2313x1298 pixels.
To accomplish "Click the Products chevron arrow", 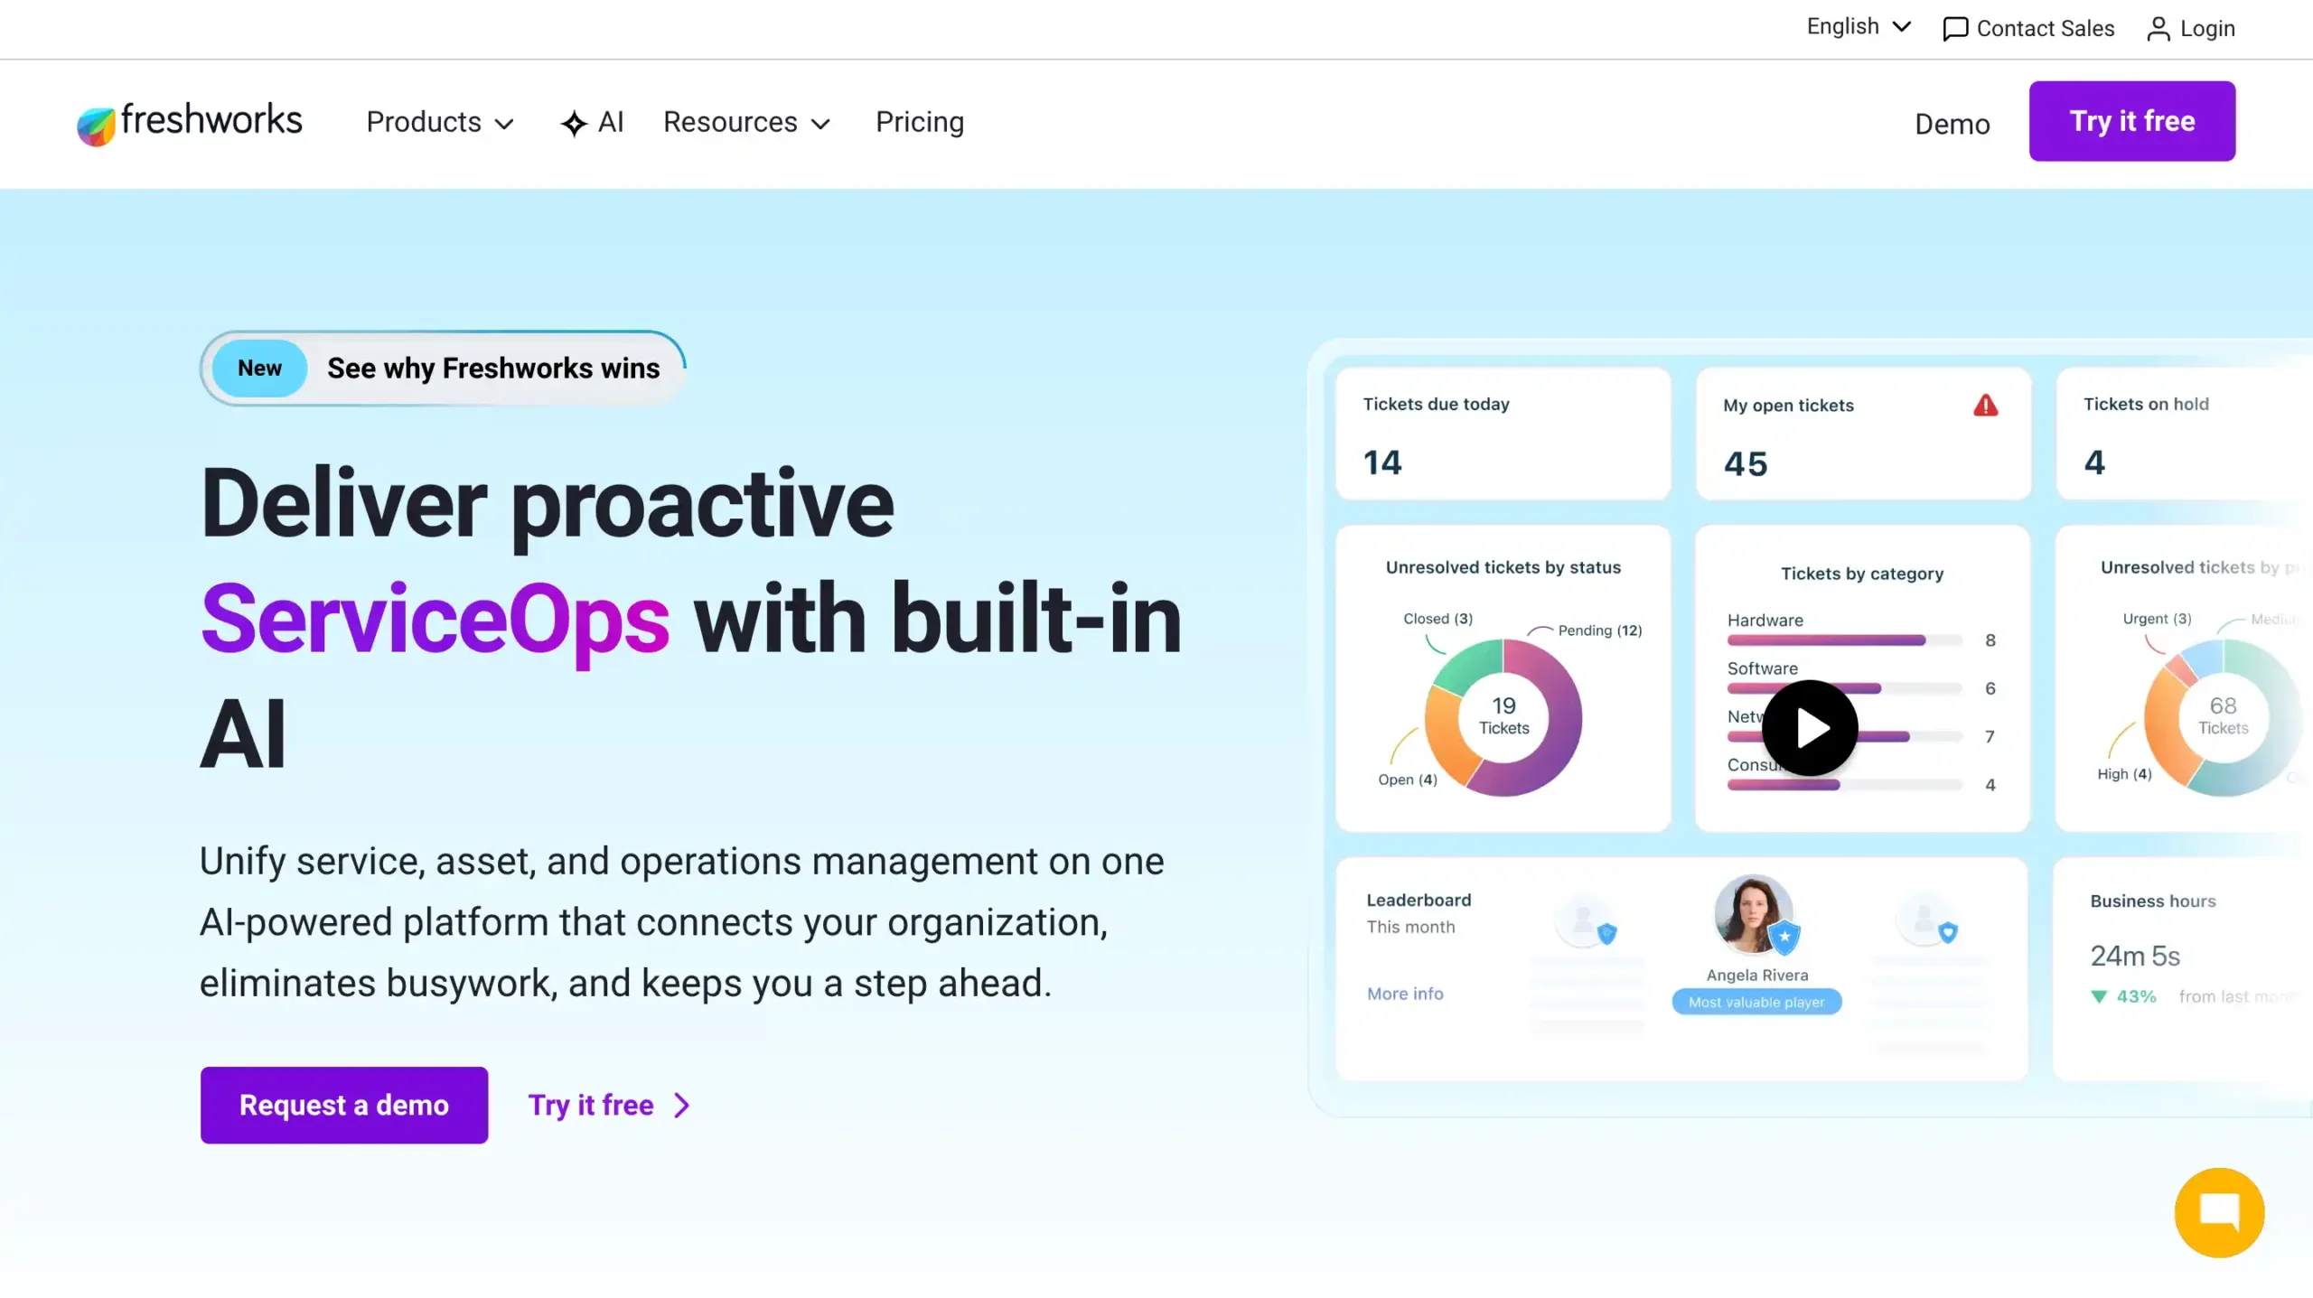I will (504, 124).
